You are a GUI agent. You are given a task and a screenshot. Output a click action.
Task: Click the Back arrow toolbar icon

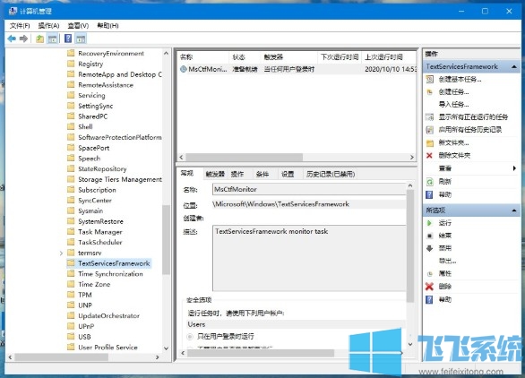(12, 39)
